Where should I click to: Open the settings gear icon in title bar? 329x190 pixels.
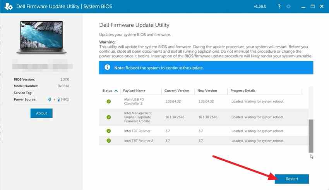[x=288, y=7]
